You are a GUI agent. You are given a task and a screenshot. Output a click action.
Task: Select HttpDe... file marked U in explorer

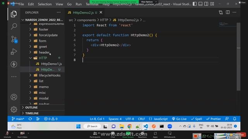tap(42, 69)
